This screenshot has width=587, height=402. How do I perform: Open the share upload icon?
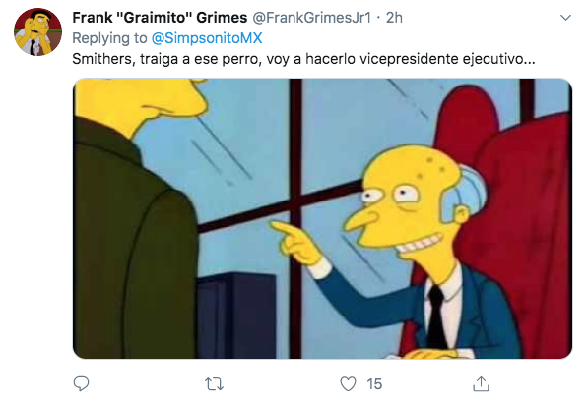tap(481, 383)
